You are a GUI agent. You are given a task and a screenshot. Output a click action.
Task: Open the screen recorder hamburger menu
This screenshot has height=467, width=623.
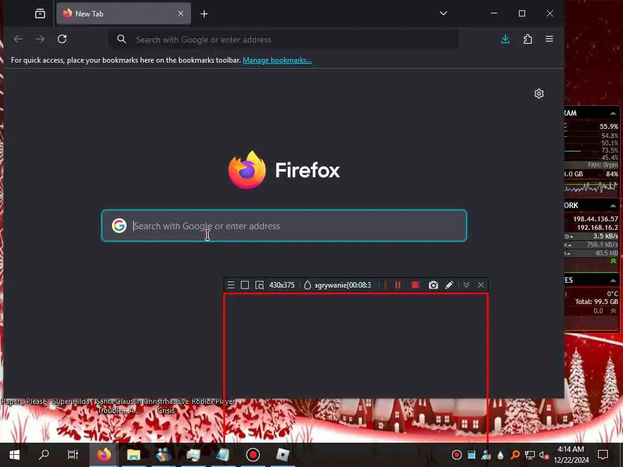[x=231, y=285]
